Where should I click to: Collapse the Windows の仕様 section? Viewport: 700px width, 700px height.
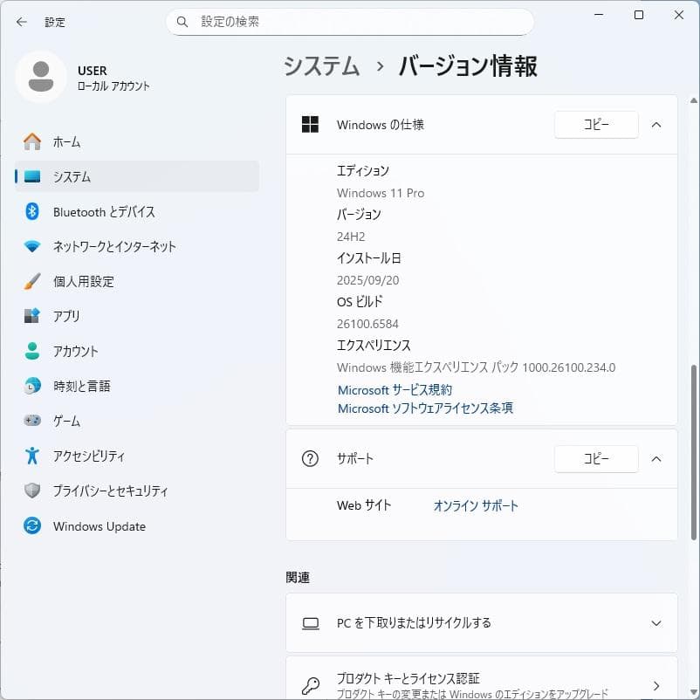[656, 124]
